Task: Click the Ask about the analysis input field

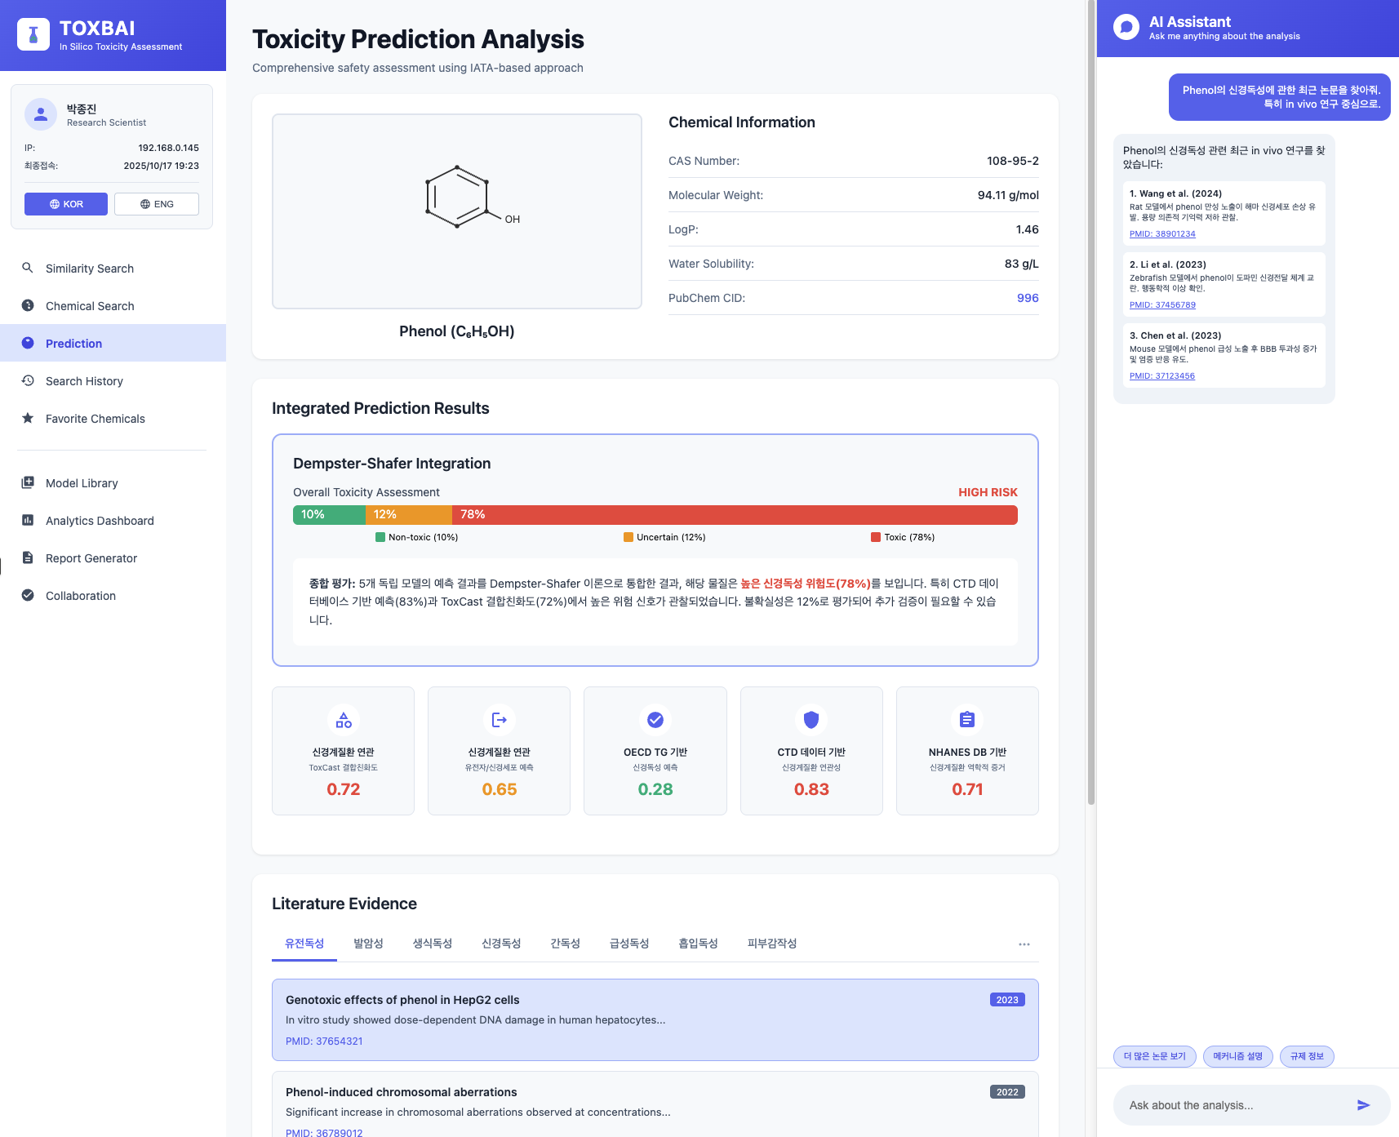Action: click(x=1232, y=1105)
